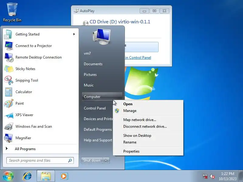
Task: Minimize the AutoPlay window
Action: [x=144, y=11]
